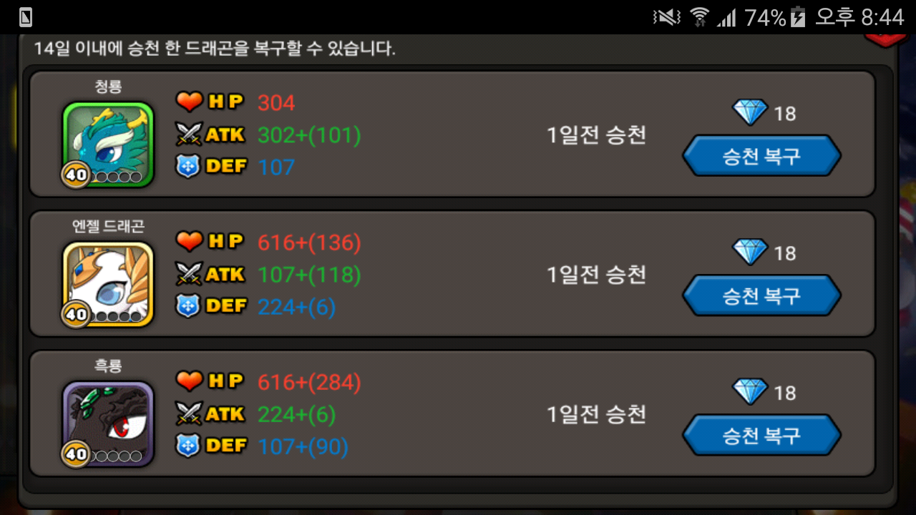Viewport: 916px width, 515px height.
Task: Click 승천 복구 button for 청룡
Action: (x=761, y=156)
